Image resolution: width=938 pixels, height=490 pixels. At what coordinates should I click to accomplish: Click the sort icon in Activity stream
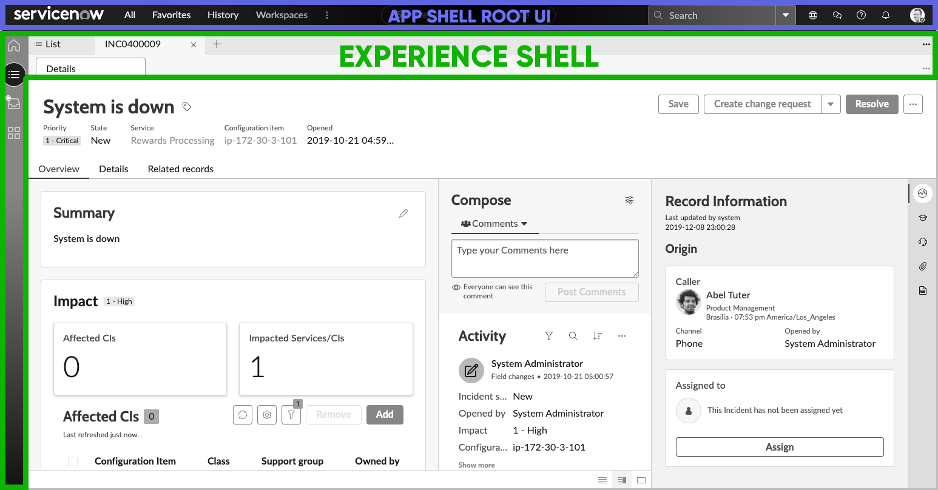pyautogui.click(x=597, y=335)
